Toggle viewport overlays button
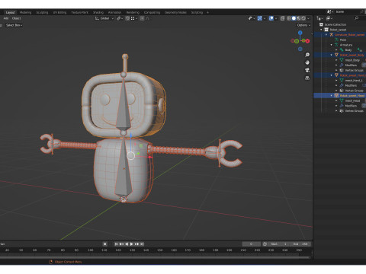This screenshot has width=366, height=274. tap(271, 18)
